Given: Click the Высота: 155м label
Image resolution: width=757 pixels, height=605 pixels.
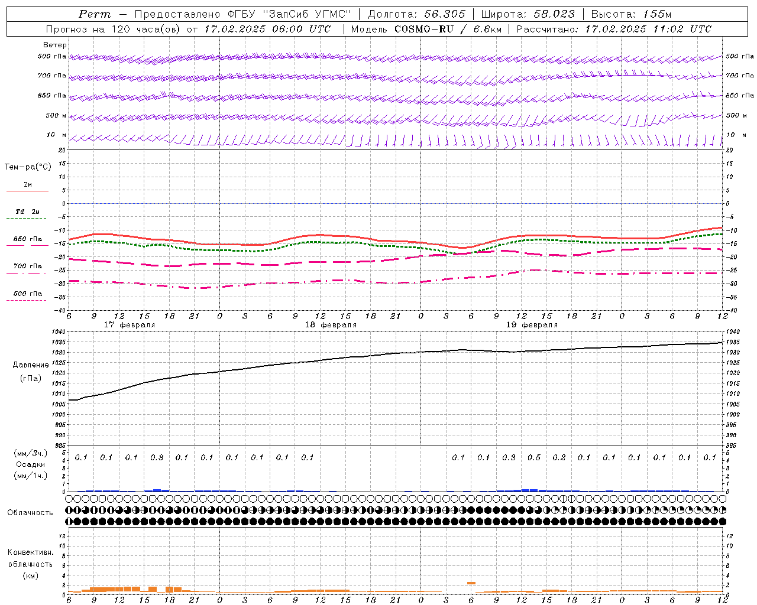Looking at the screenshot, I should [x=631, y=15].
